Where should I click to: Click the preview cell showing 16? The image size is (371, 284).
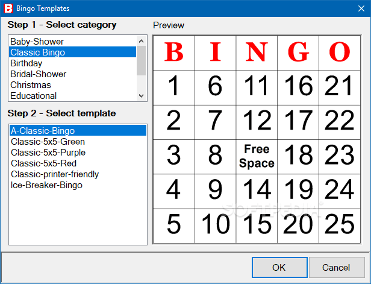click(x=298, y=87)
